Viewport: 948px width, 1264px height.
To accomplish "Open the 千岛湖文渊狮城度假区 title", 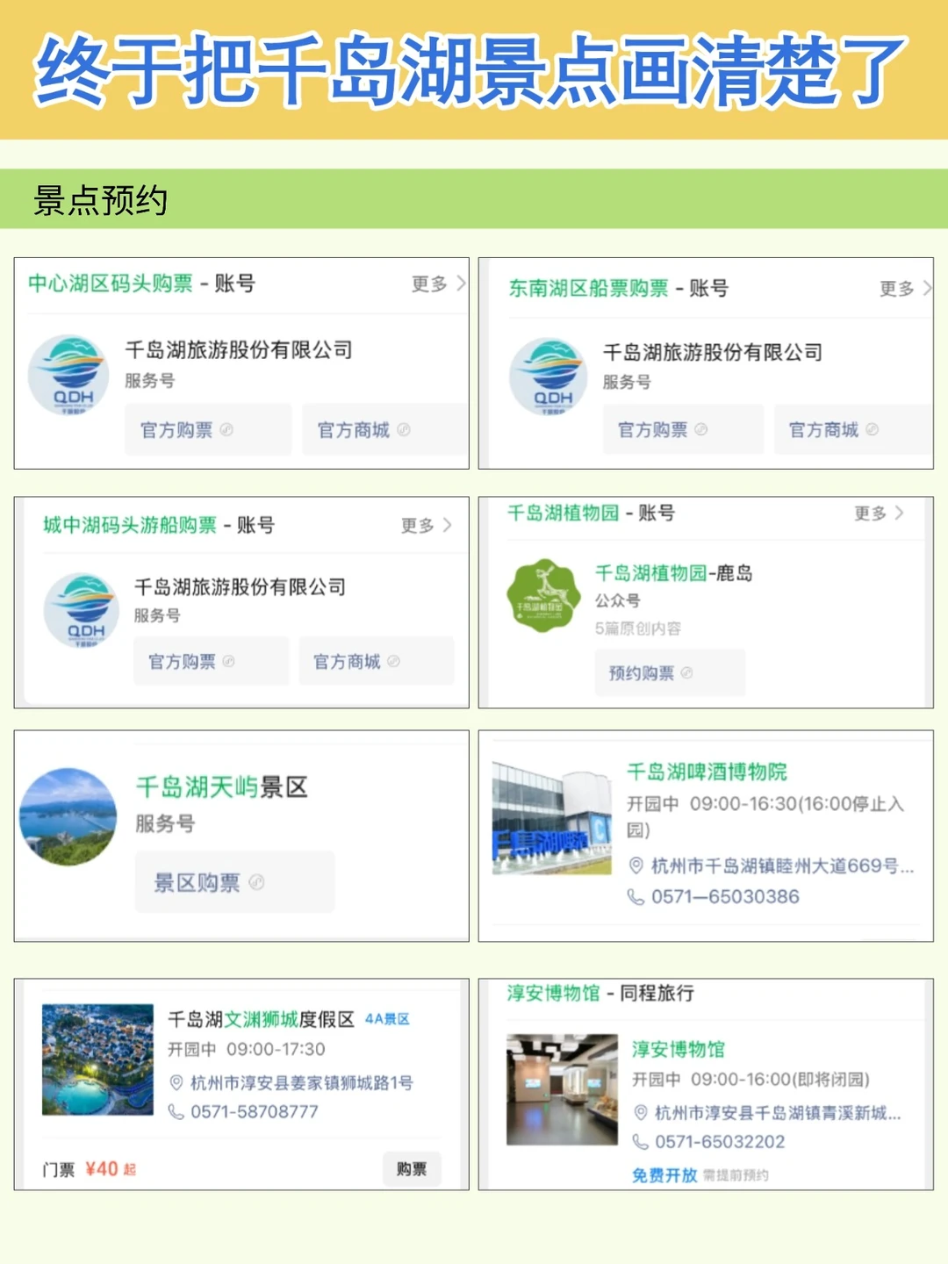I will [x=261, y=1019].
